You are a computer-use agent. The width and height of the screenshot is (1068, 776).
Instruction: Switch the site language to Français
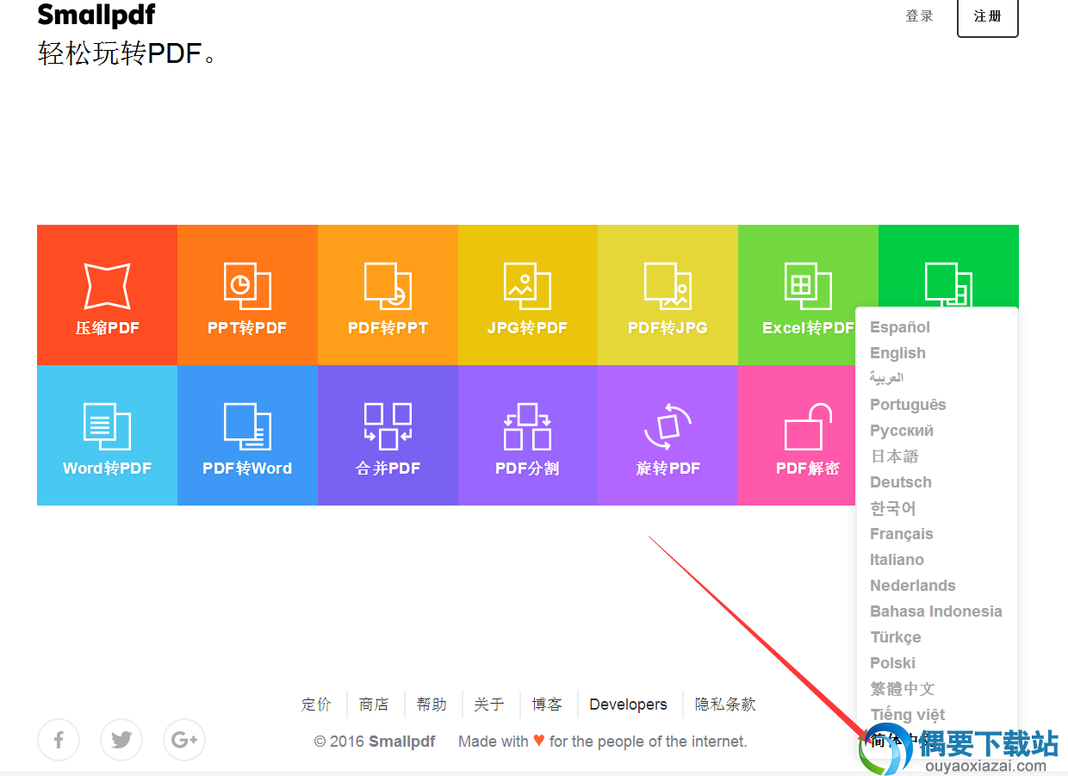coord(902,534)
